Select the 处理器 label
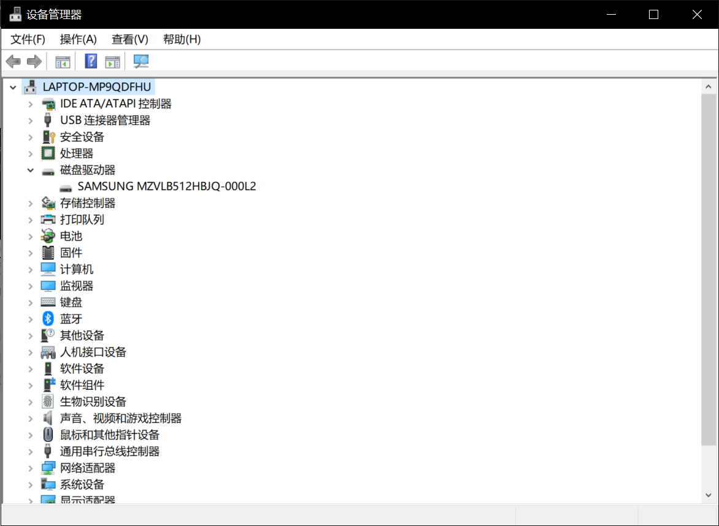The height and width of the screenshot is (526, 719). tap(77, 153)
